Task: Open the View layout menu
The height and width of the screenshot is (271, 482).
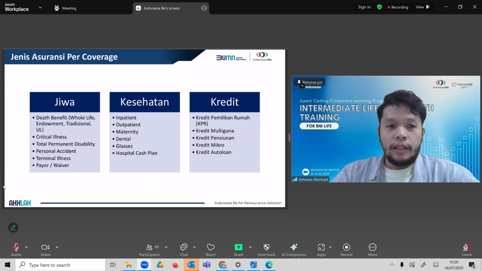Action: coord(423,7)
